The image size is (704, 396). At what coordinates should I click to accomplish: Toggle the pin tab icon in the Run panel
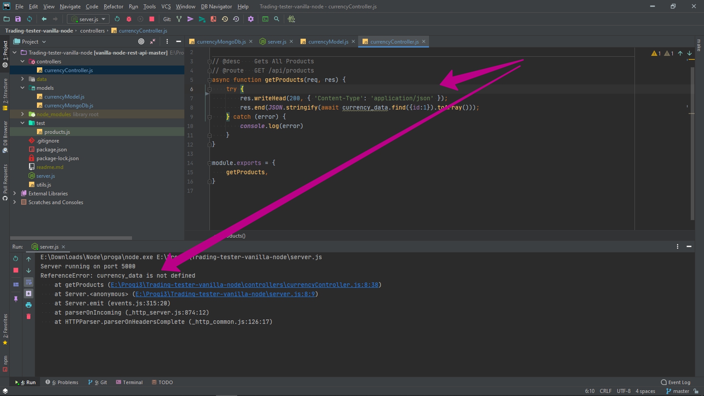click(x=16, y=299)
